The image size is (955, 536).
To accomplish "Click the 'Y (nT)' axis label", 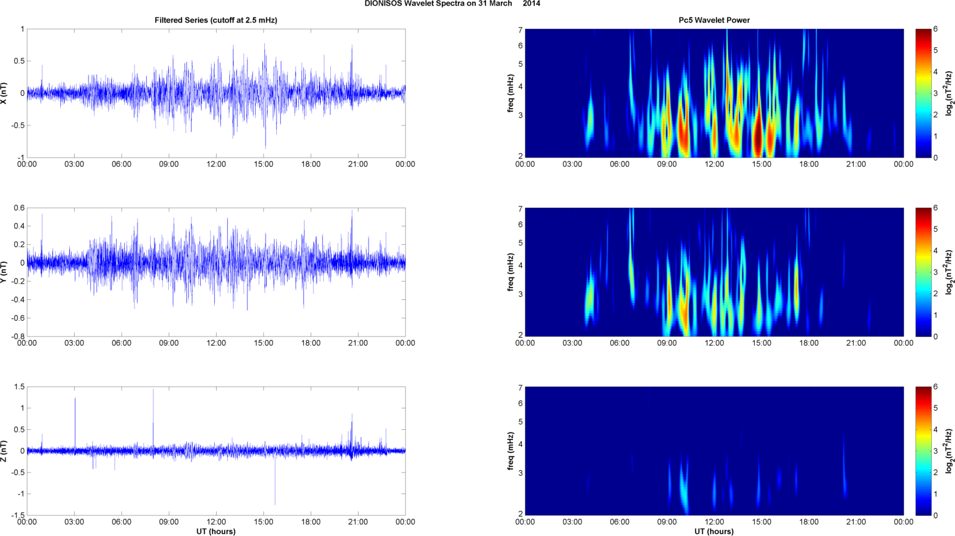I will click(x=4, y=272).
